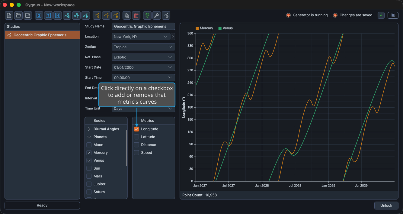The width and height of the screenshot is (403, 214).
Task: Click into the Study Name field
Action: (143, 26)
